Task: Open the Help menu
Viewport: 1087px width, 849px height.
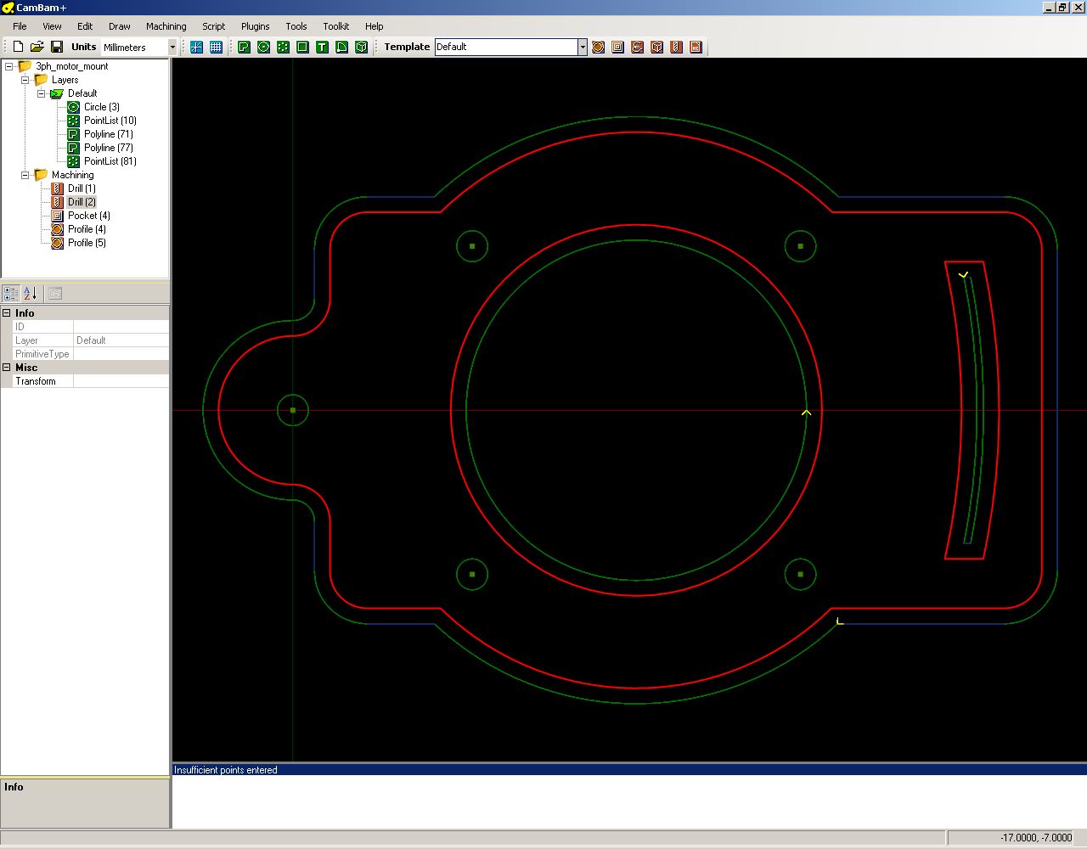Action: (x=374, y=26)
